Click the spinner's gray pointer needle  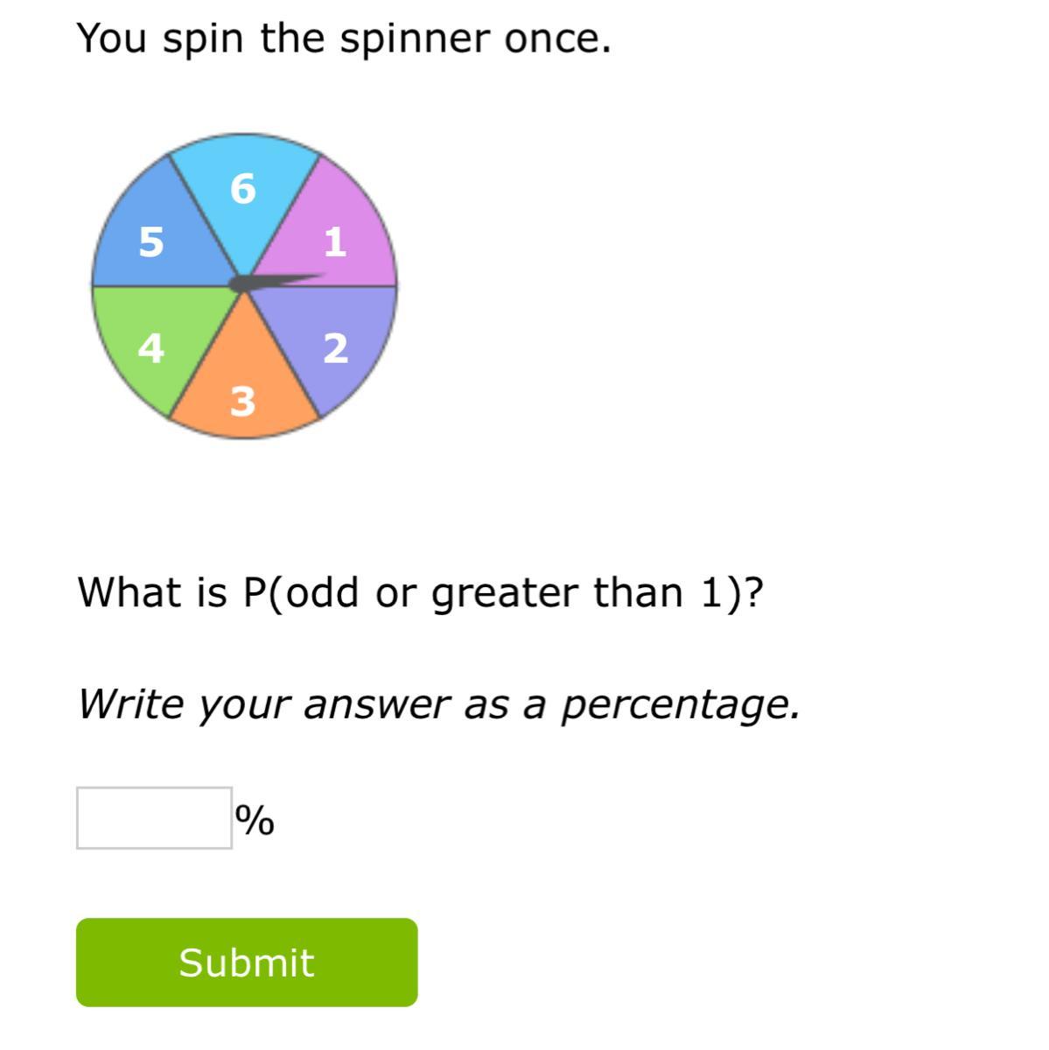point(276,282)
